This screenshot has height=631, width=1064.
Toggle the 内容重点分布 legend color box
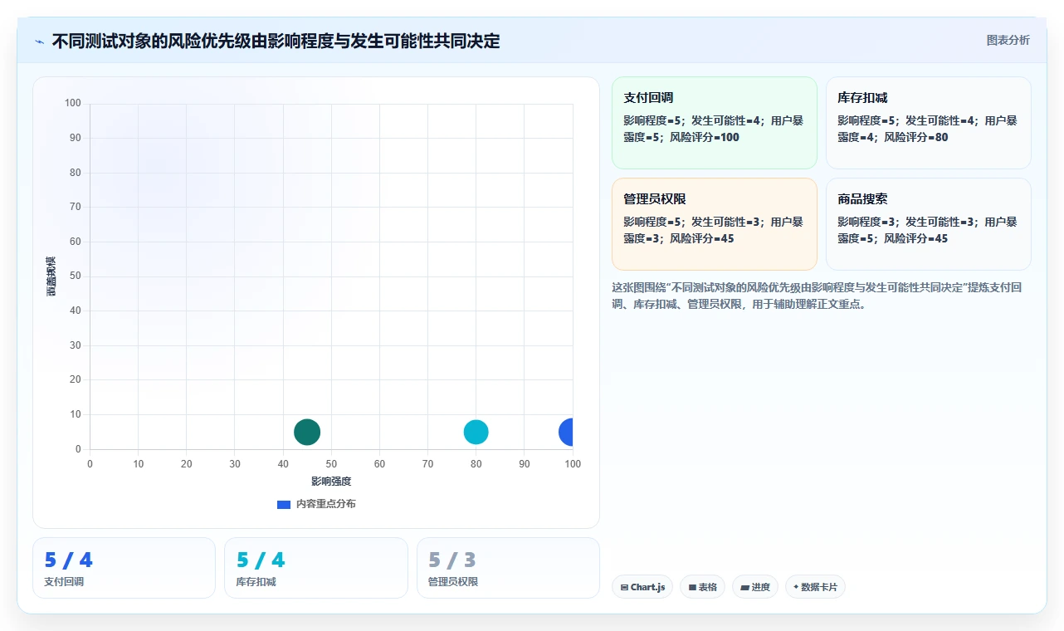pos(284,504)
